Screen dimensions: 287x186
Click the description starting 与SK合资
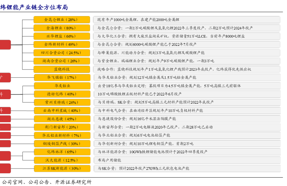tap(186, 168)
